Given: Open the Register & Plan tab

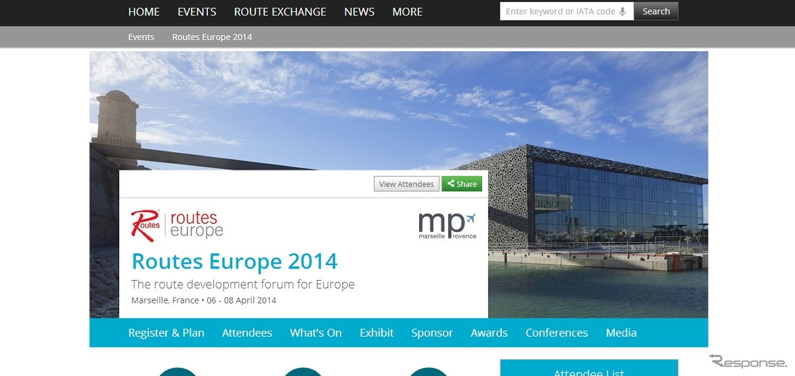Looking at the screenshot, I should (167, 333).
